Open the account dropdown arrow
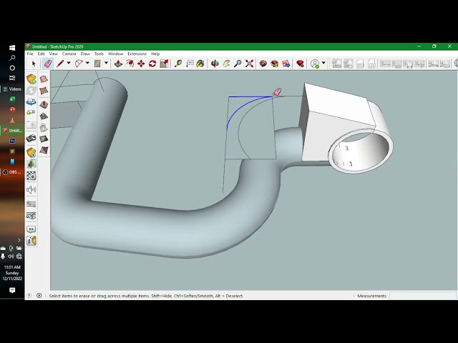The height and width of the screenshot is (343, 458). pos(323,63)
